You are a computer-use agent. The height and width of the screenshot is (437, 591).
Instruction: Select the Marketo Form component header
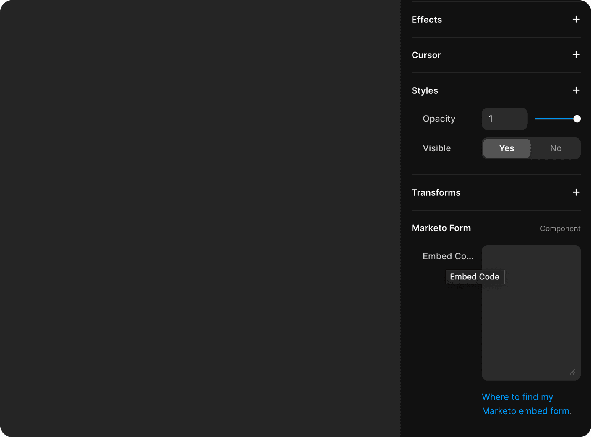point(441,228)
